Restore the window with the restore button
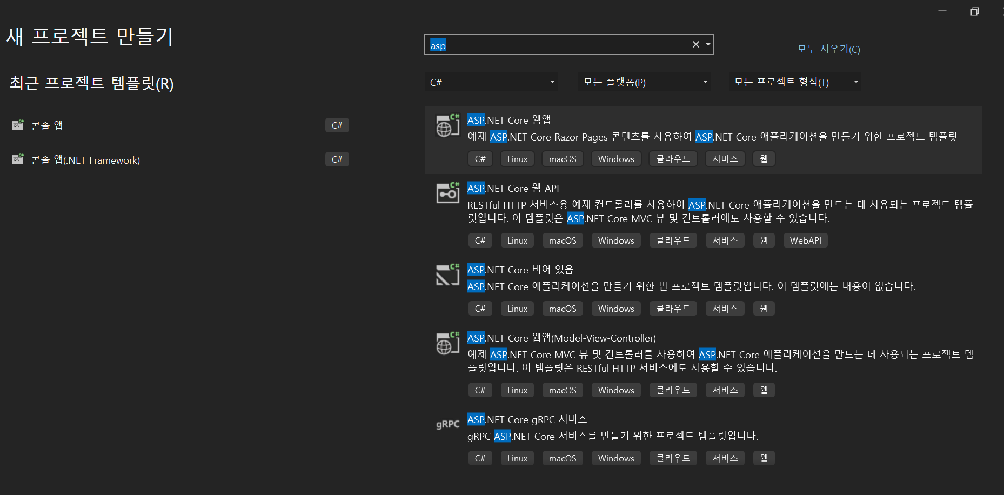Screen dimensions: 1004x495 coord(975,11)
